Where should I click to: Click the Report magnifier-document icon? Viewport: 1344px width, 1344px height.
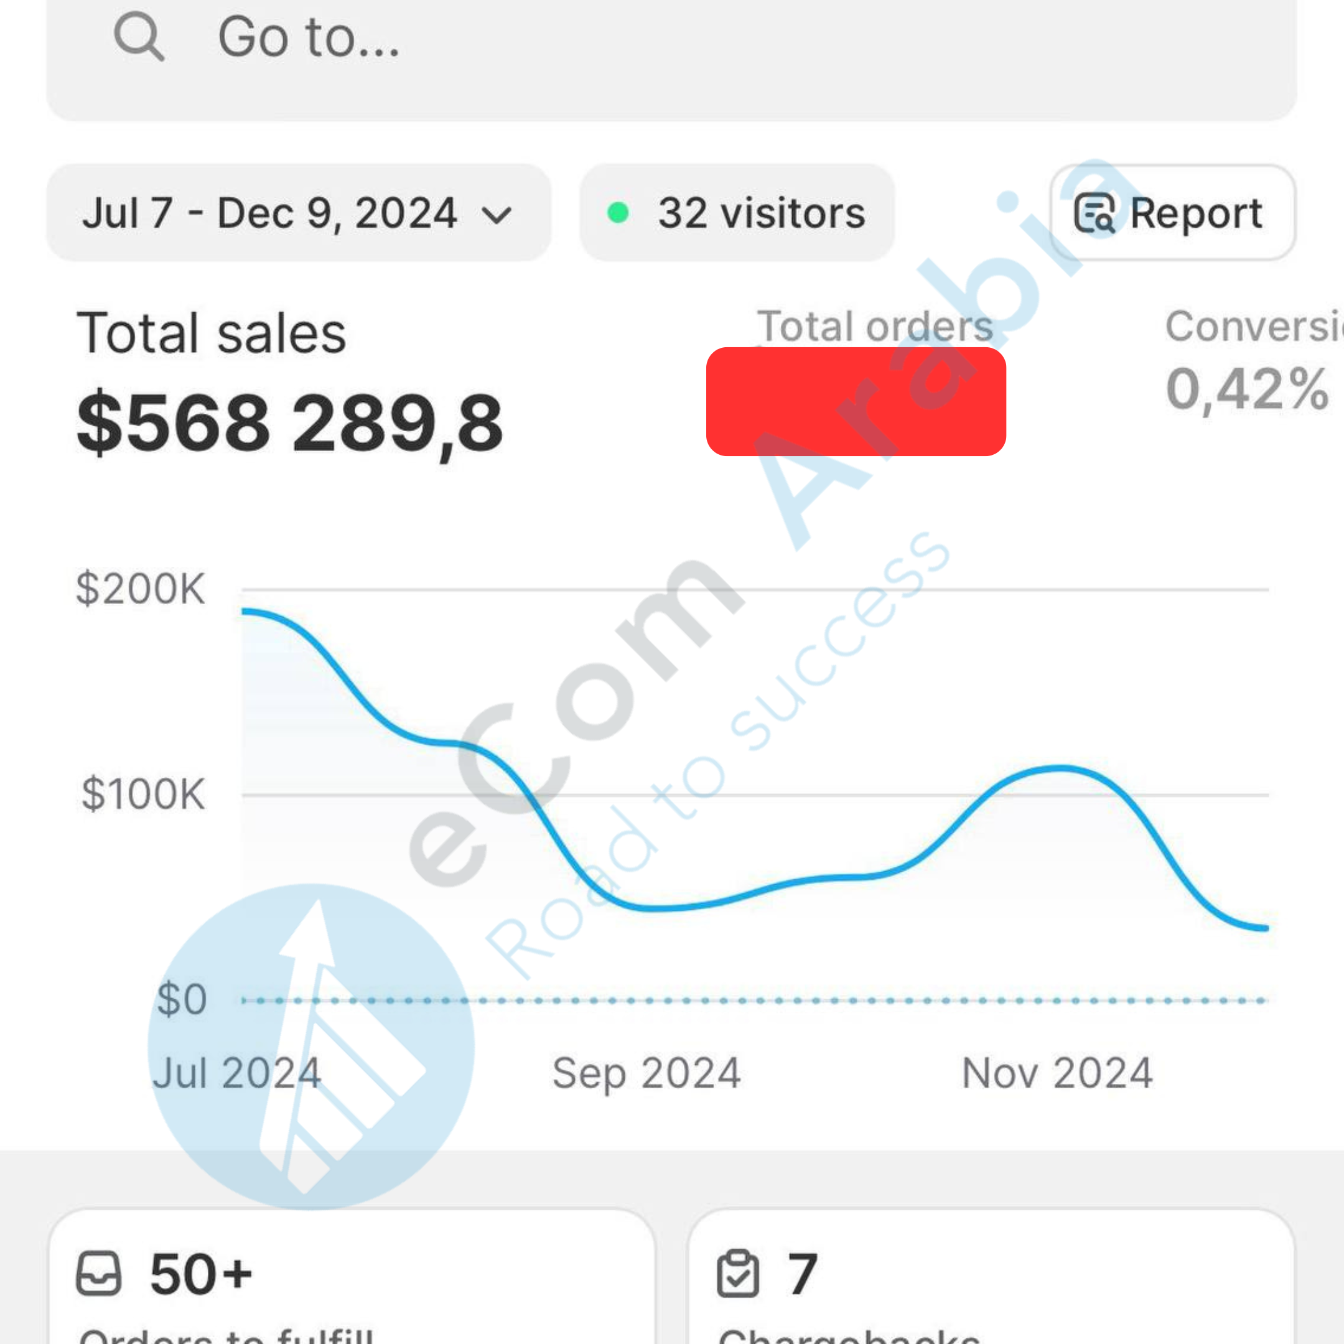[1094, 213]
